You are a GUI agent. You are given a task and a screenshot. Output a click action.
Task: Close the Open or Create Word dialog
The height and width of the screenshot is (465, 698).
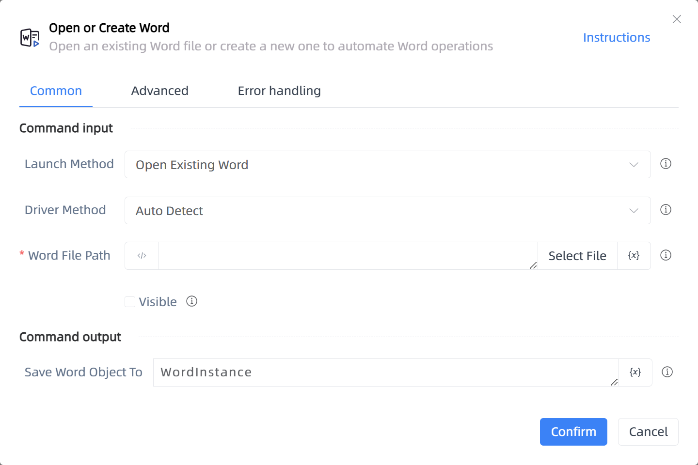677,19
